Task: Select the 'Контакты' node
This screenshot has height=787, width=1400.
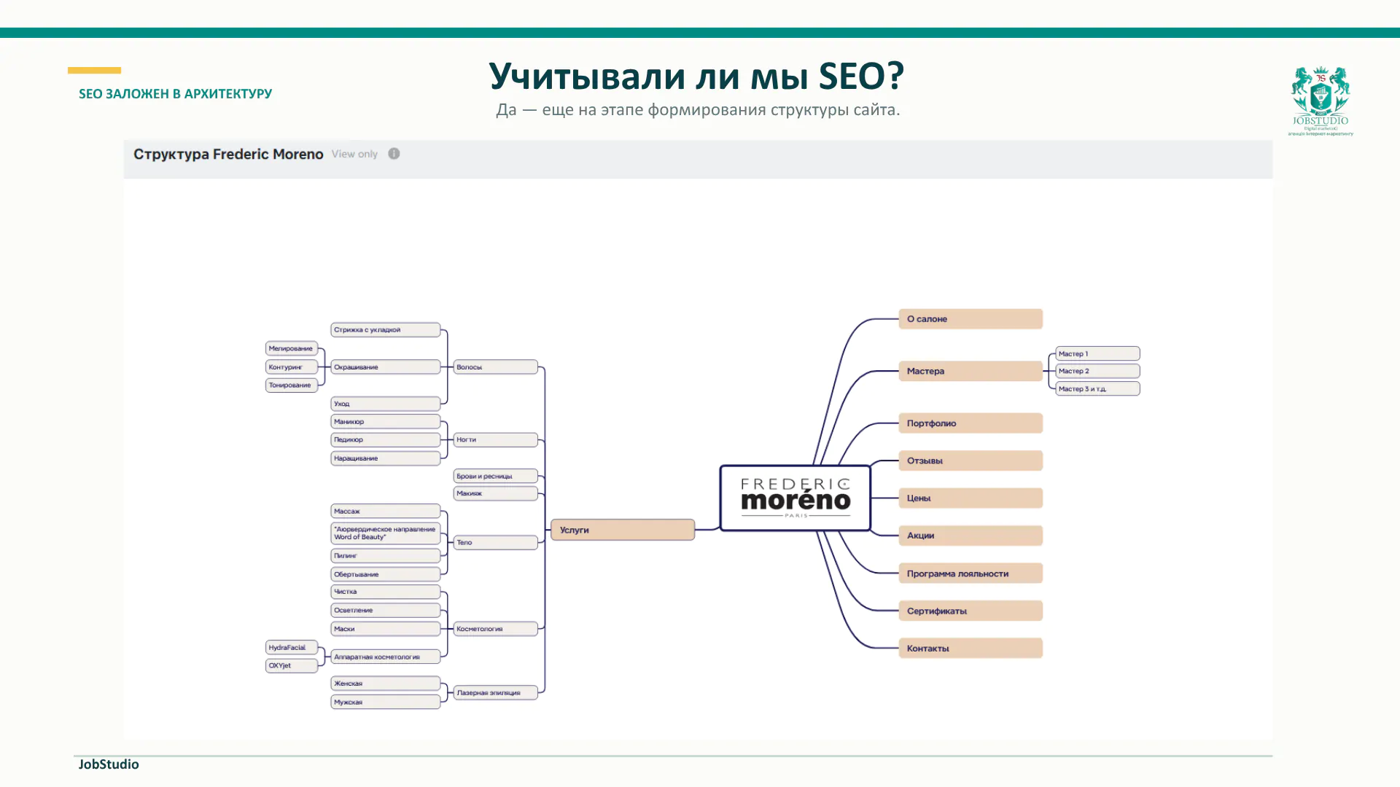Action: (x=971, y=649)
